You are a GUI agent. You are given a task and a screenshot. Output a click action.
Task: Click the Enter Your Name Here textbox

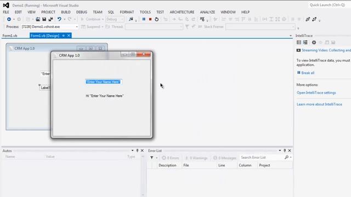pyautogui.click(x=104, y=82)
